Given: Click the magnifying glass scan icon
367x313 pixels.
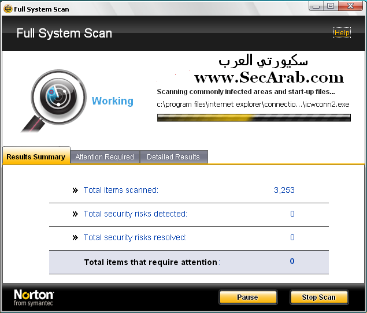Looking at the screenshot, I should click(x=54, y=100).
